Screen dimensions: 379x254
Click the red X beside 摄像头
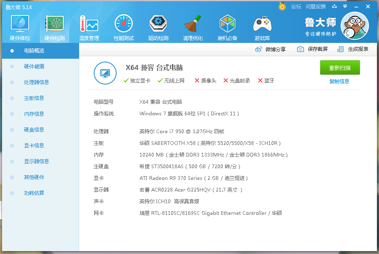(x=197, y=80)
